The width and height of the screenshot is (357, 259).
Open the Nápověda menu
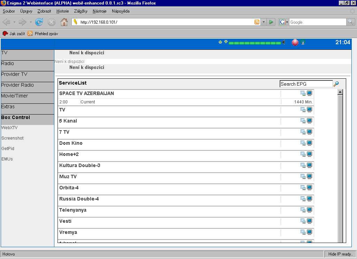click(121, 11)
